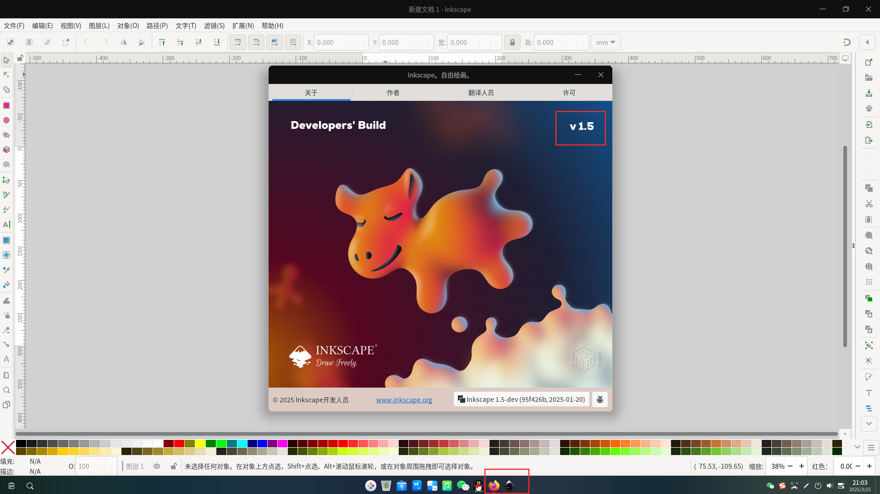Screen dimensions: 880x494
Task: Select the Node edit tool
Action: click(x=6, y=75)
